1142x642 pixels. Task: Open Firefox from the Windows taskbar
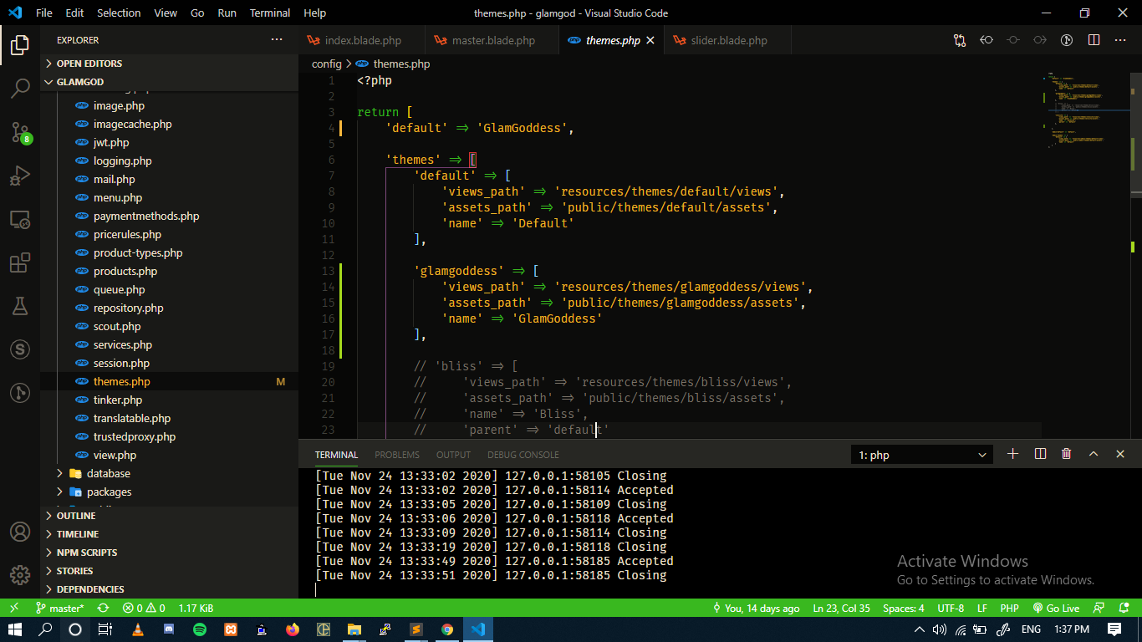[x=293, y=629]
